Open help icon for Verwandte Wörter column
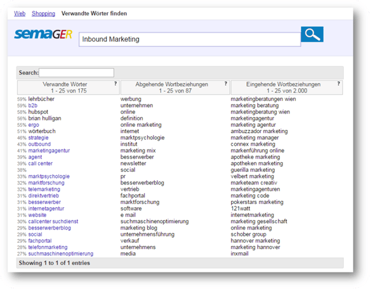The width and height of the screenshot is (370, 289). click(116, 84)
